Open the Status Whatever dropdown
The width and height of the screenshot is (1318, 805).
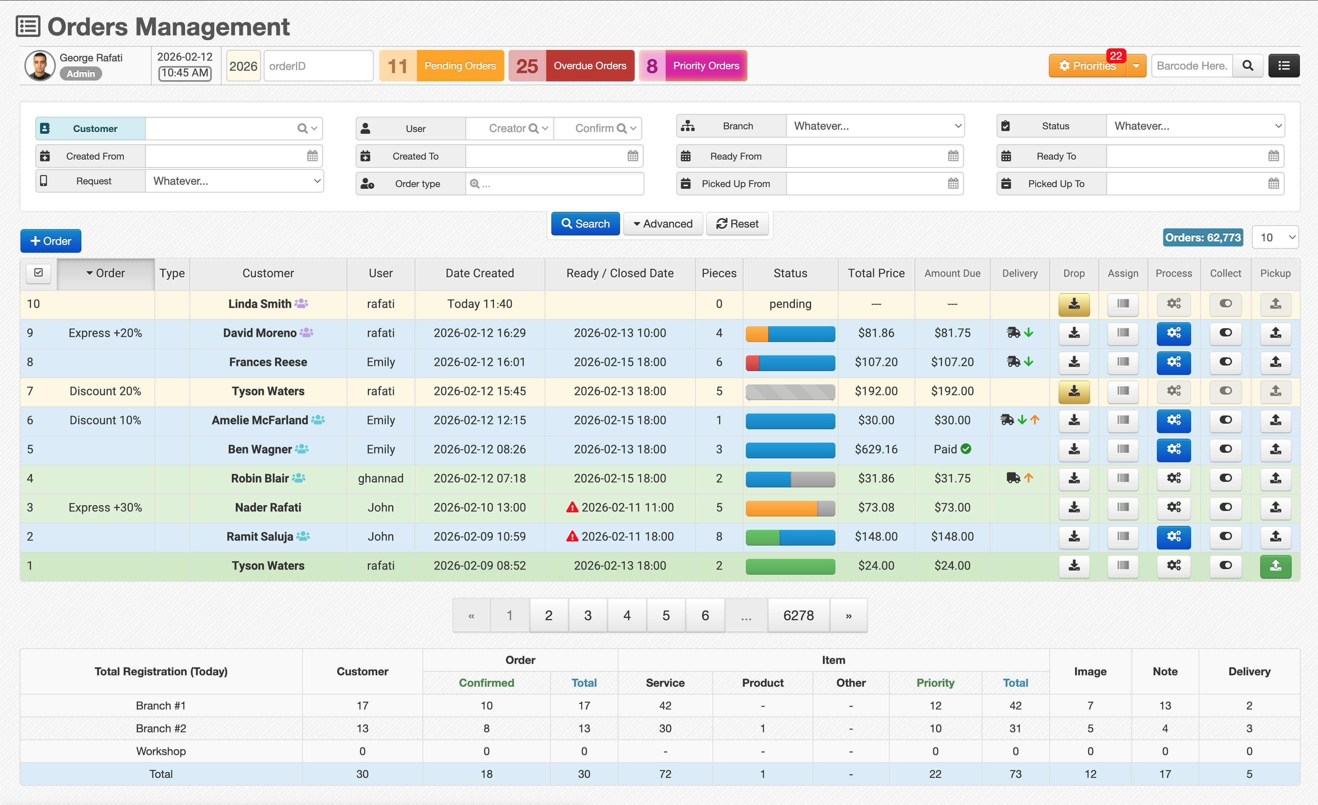1195,126
